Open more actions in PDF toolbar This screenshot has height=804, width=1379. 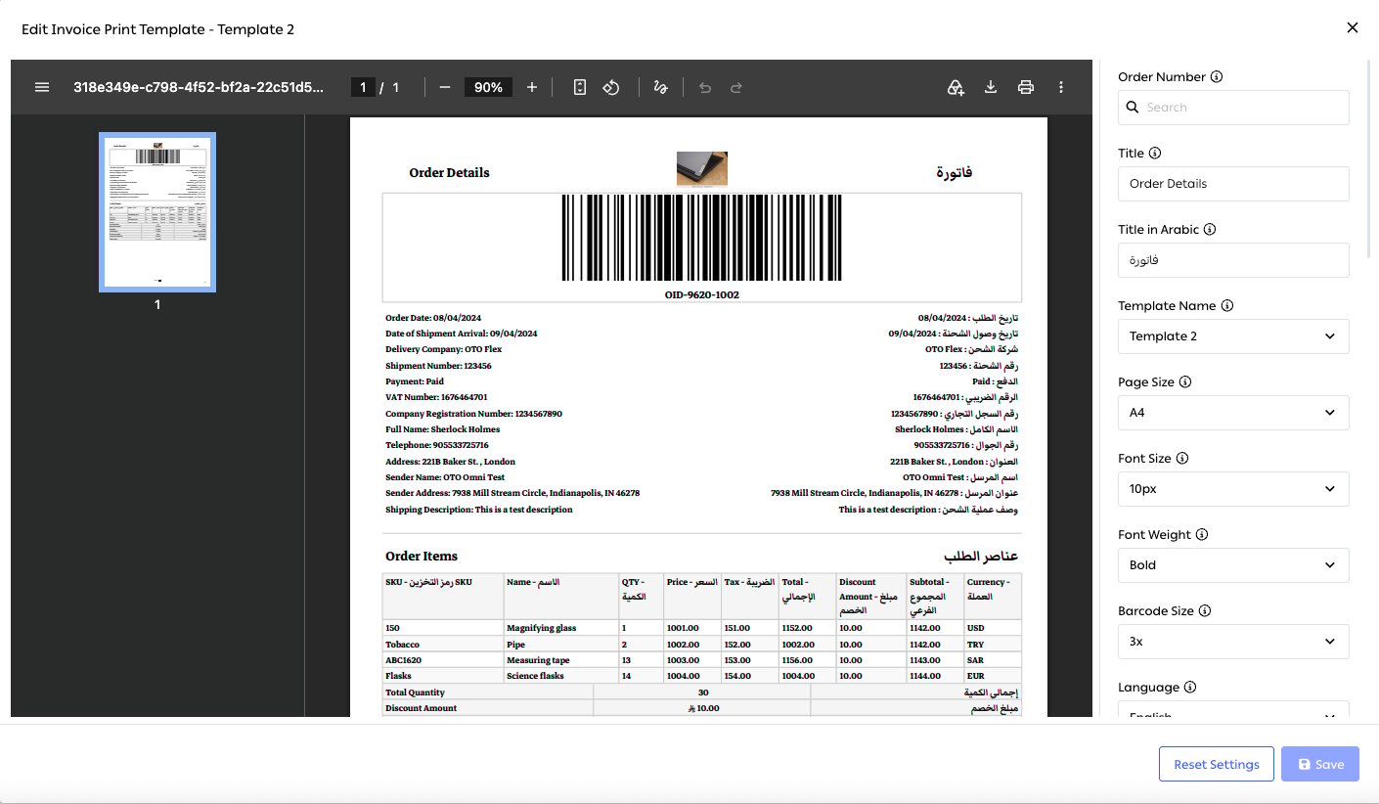point(1061,87)
